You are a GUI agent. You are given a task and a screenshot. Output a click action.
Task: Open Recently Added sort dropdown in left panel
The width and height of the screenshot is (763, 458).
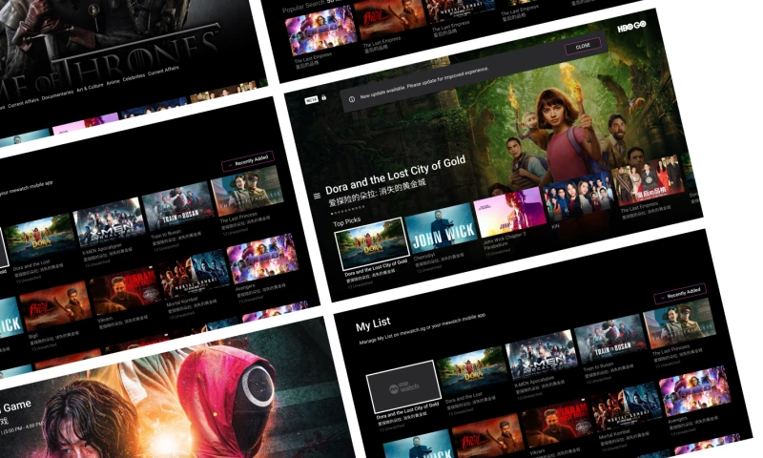(x=247, y=160)
